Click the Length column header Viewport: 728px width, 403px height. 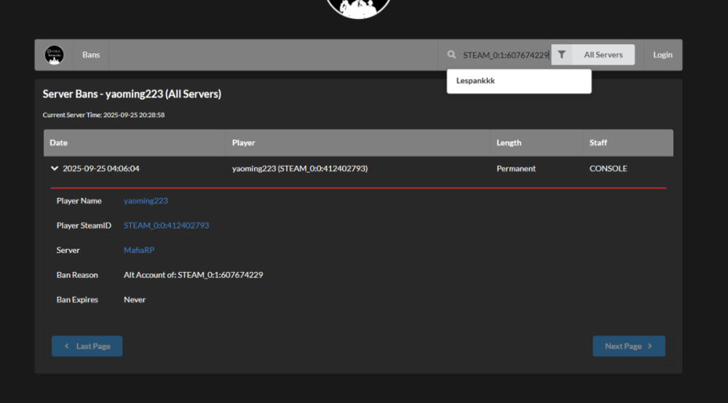coord(509,143)
